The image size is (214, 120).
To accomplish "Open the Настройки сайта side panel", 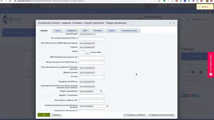I will (211, 65).
